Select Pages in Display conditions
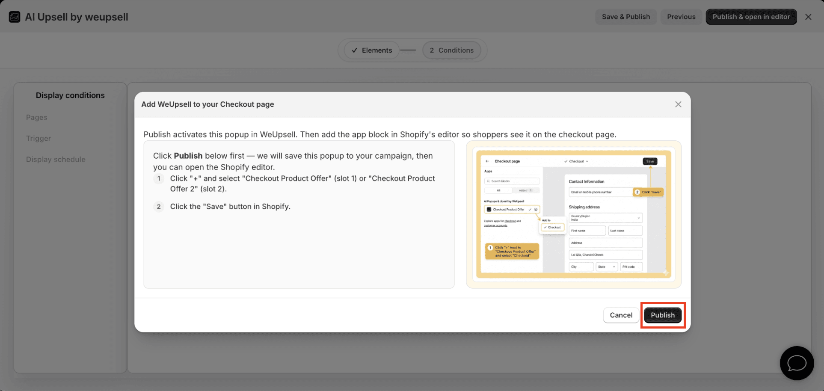 (x=37, y=117)
